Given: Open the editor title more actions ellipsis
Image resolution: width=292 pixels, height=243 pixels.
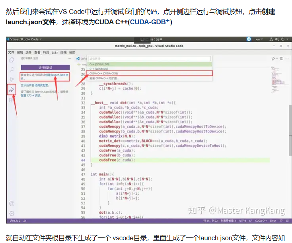Looking at the screenshot, I should click(x=287, y=58).
